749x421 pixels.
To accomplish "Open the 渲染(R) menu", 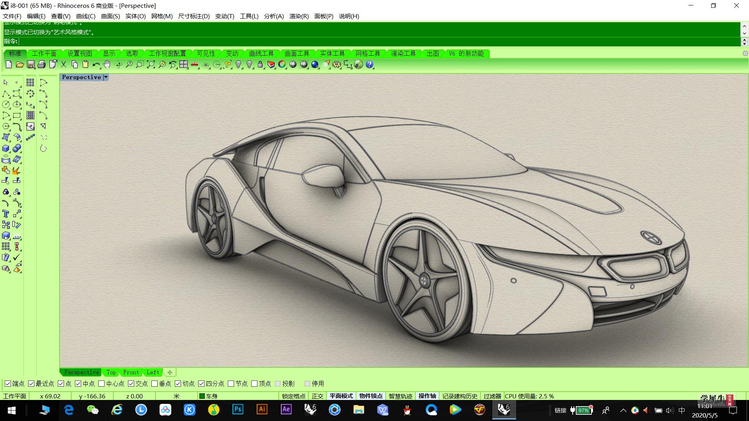I will pyautogui.click(x=299, y=16).
